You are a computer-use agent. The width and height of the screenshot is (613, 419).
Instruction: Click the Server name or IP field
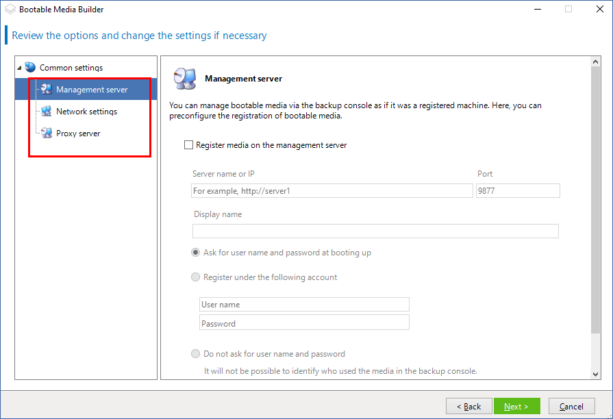coord(332,191)
